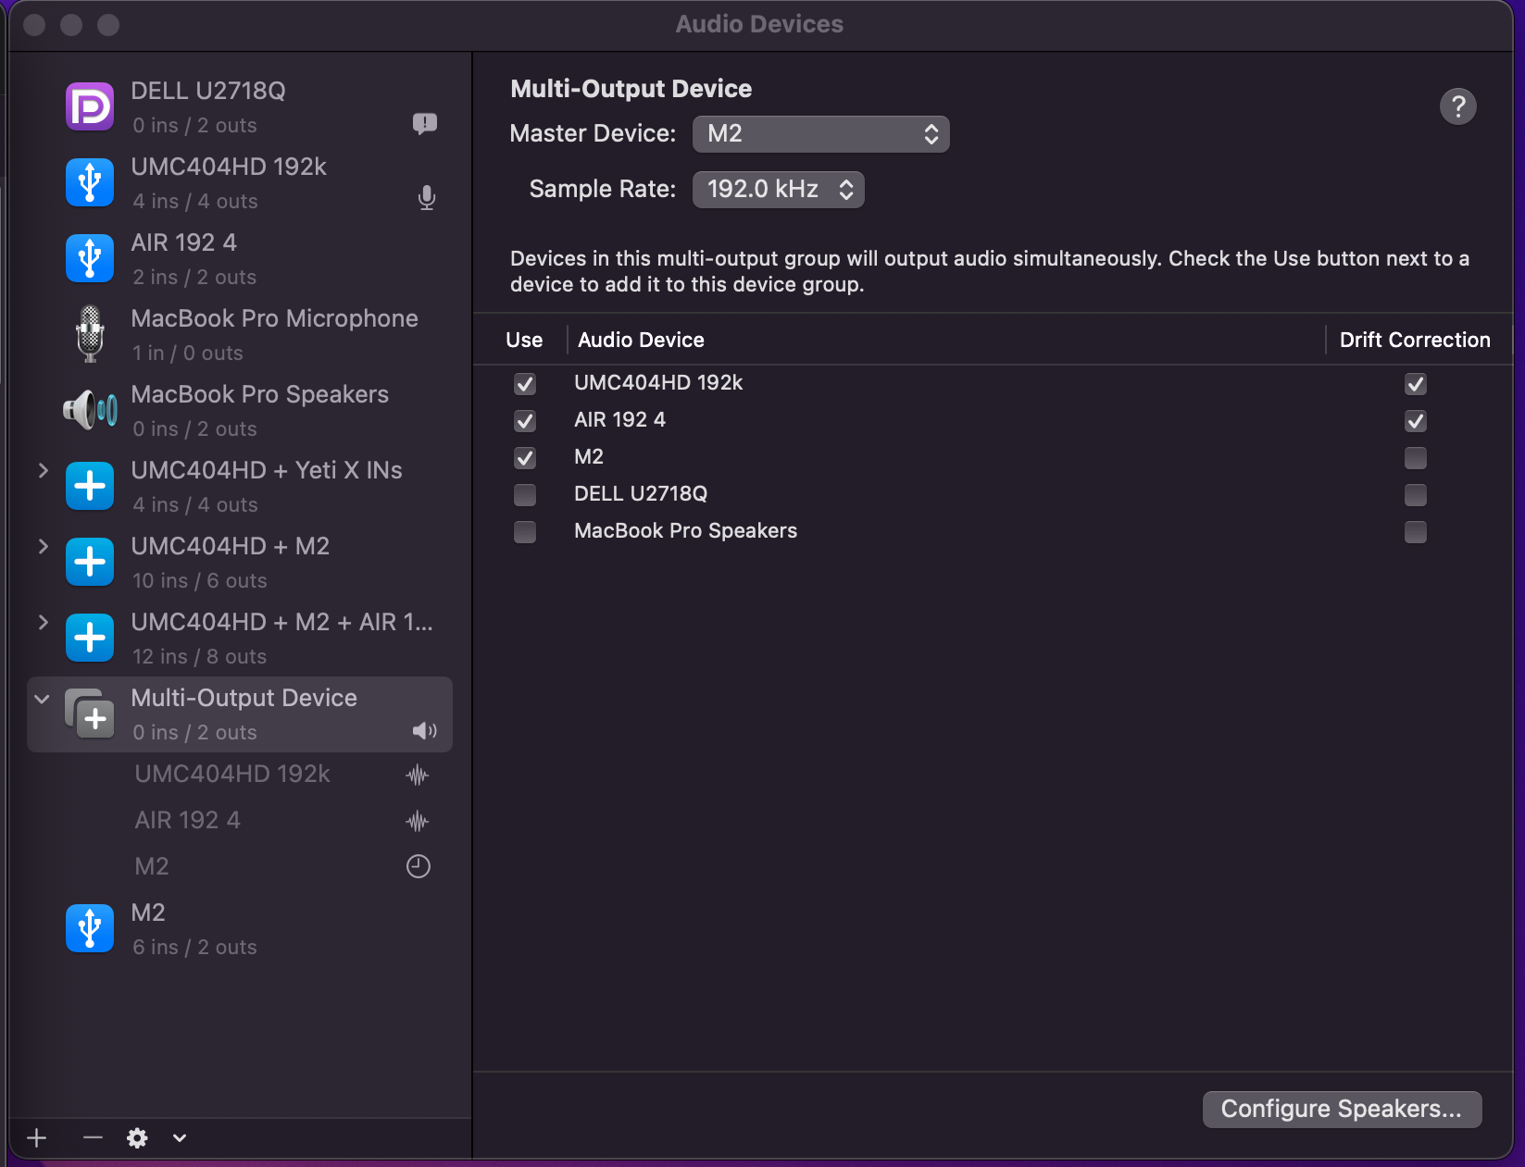Open the Master Device dropdown

820,134
